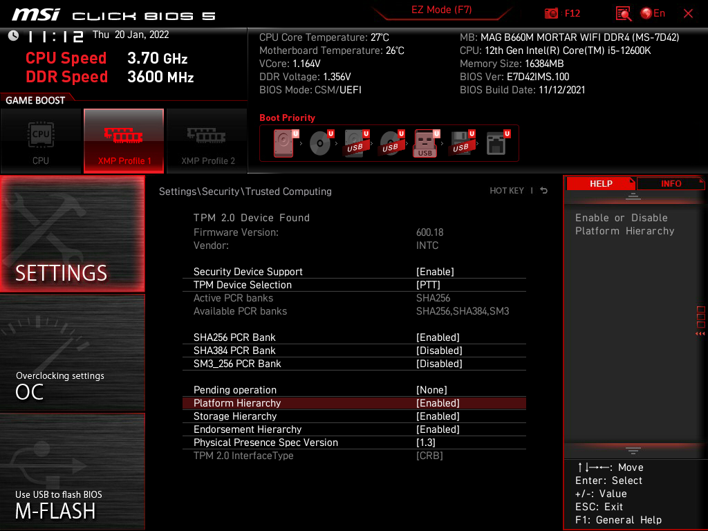Toggle SHA384 PCR Bank [Disabled]
The width and height of the screenshot is (708, 531).
coord(439,351)
